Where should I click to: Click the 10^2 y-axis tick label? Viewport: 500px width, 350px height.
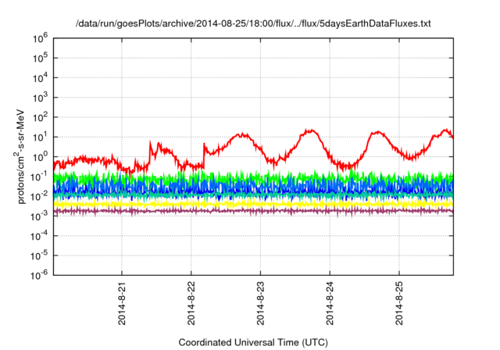40,117
